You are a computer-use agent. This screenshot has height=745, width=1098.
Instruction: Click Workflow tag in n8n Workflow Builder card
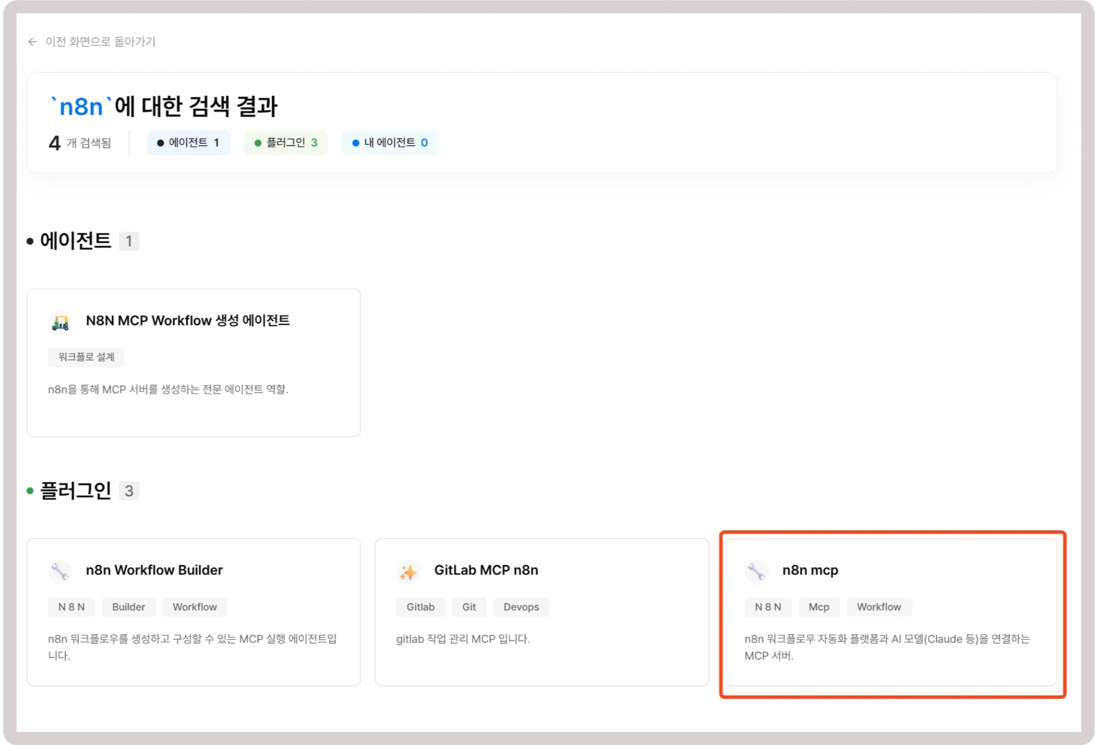pyautogui.click(x=194, y=607)
